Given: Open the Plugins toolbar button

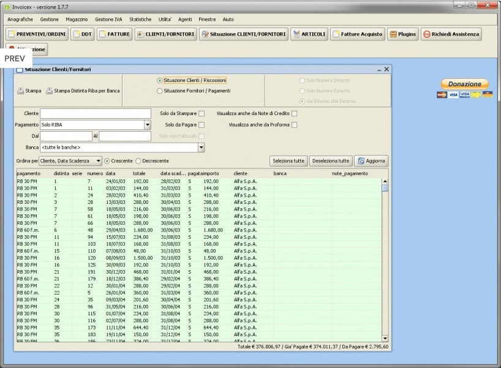Looking at the screenshot, I should (x=402, y=34).
